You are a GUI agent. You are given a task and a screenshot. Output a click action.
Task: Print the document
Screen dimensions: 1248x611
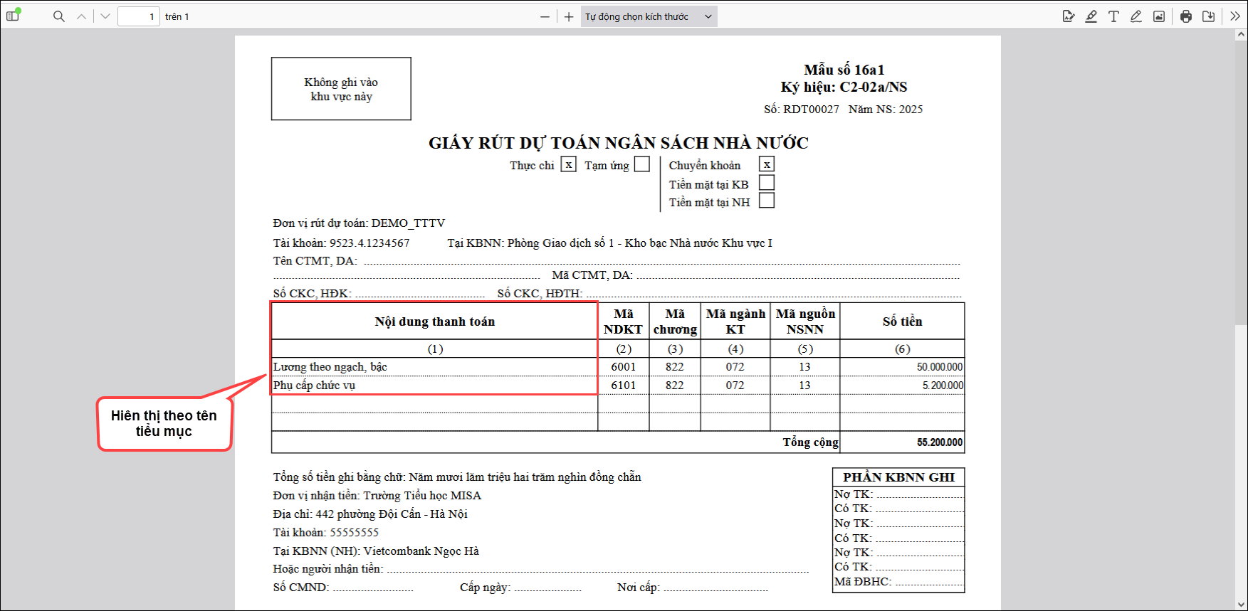tap(1186, 16)
